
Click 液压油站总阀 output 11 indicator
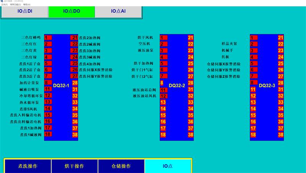click(x=163, y=90)
